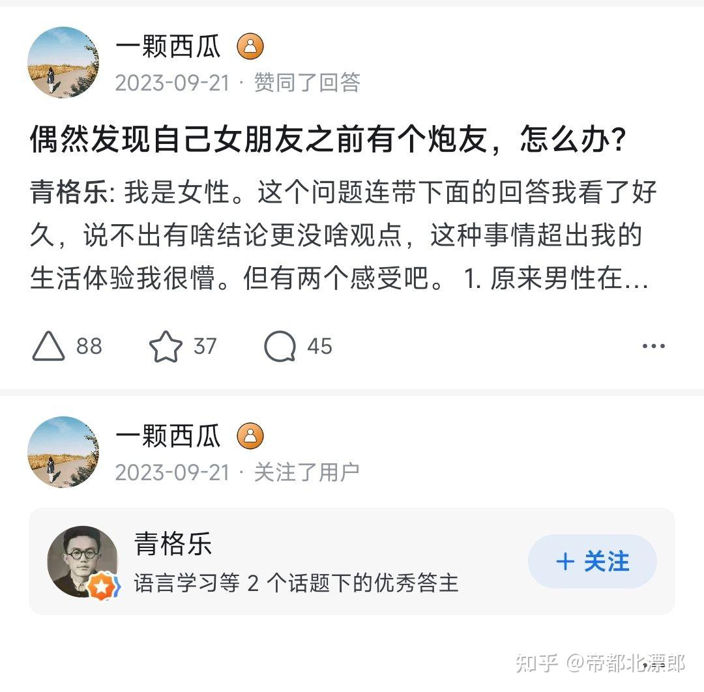
Task: Open 青格乐's name in the user card
Action: point(173,543)
